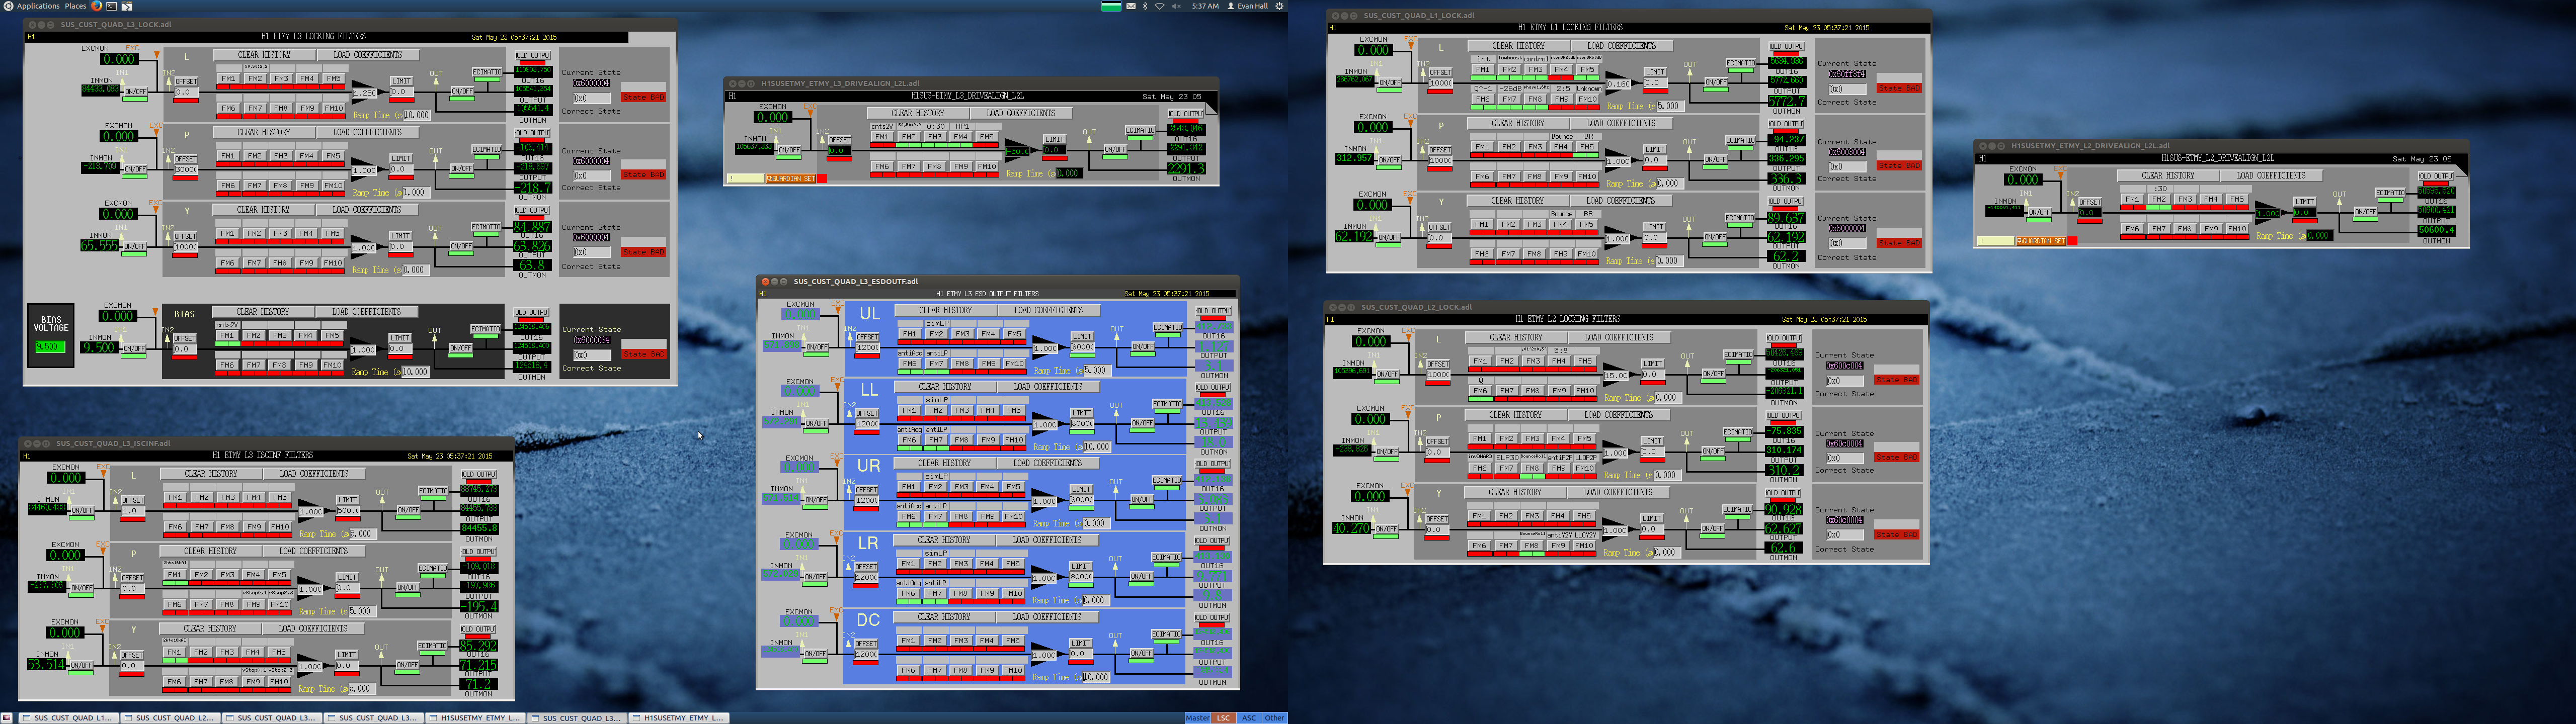Edit gain -50 field in L3 DRIVEALIGN window
2576x724 pixels.
coord(1018,151)
